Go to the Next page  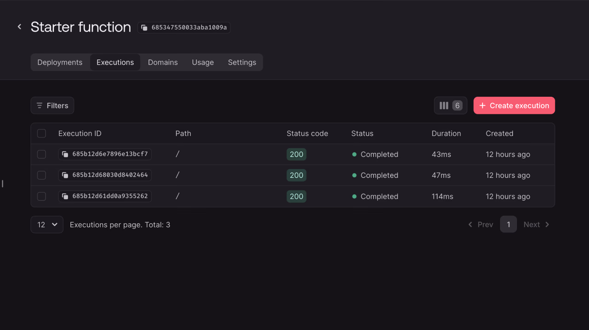(x=537, y=224)
